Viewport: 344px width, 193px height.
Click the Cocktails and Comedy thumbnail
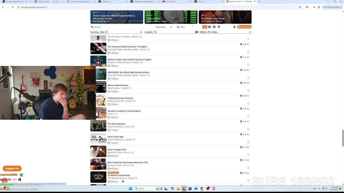(x=98, y=177)
